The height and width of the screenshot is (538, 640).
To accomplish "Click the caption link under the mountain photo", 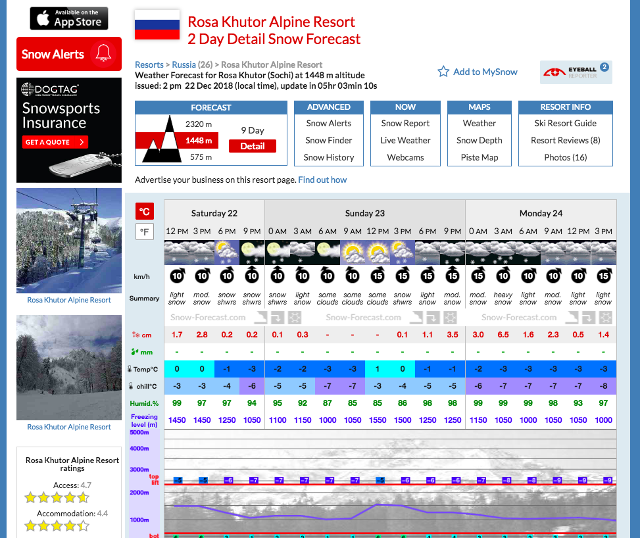I will click(x=69, y=427).
